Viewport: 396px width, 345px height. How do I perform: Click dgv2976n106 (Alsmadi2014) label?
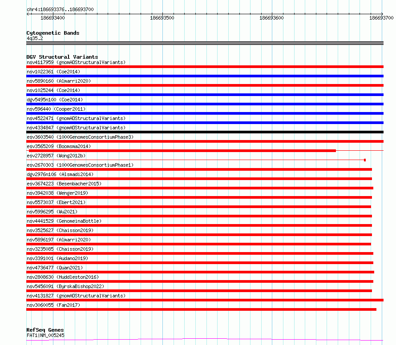60,174
